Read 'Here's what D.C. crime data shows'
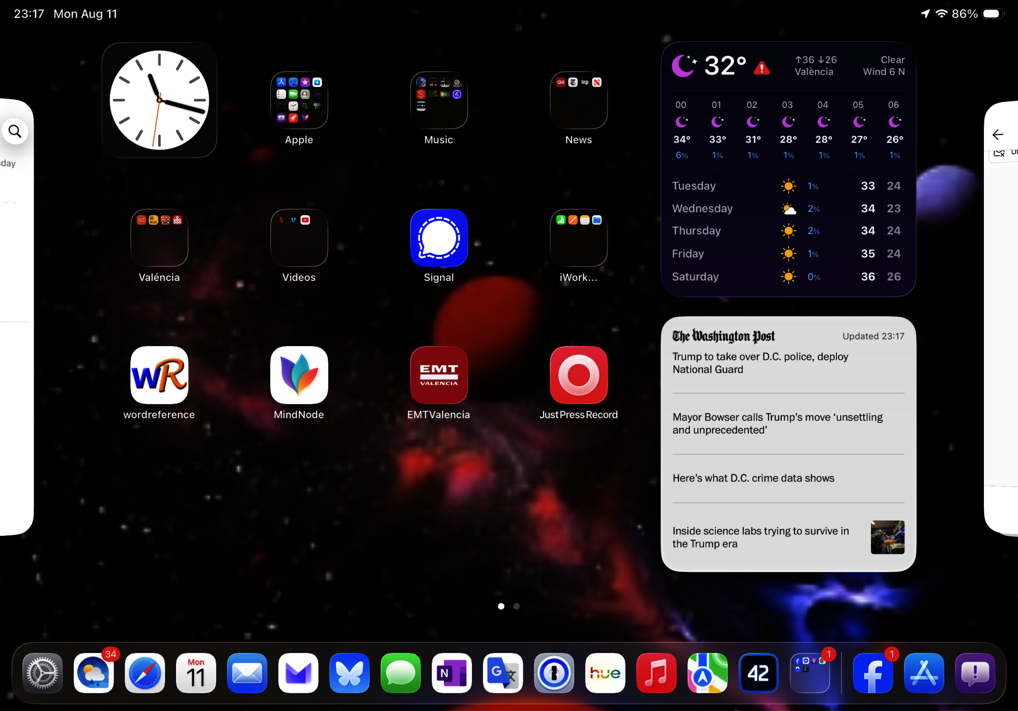 (753, 478)
